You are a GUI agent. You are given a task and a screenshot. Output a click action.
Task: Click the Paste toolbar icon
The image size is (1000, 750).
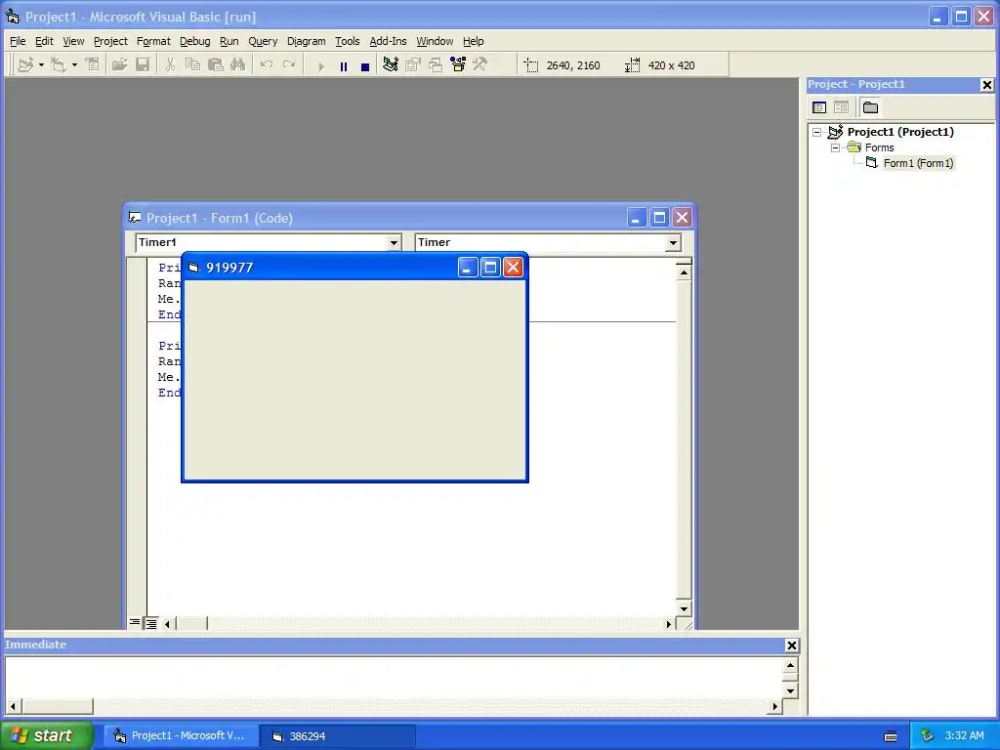(x=216, y=65)
